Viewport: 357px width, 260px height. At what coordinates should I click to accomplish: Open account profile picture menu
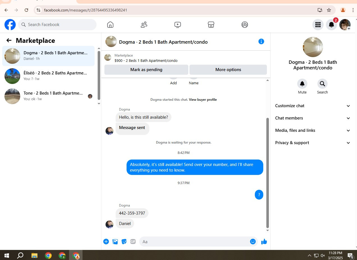[x=345, y=25]
